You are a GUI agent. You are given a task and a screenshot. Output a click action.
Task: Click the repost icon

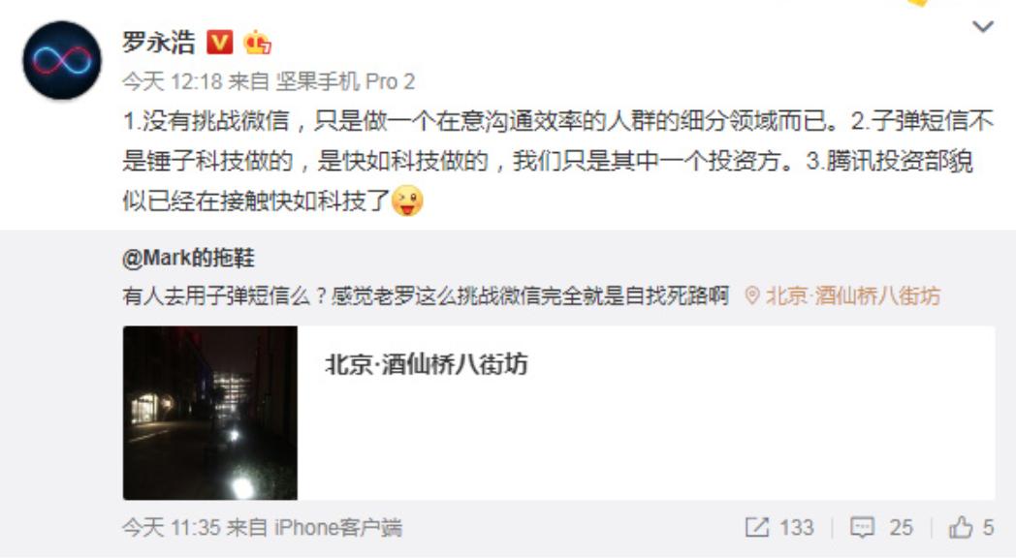(x=756, y=528)
